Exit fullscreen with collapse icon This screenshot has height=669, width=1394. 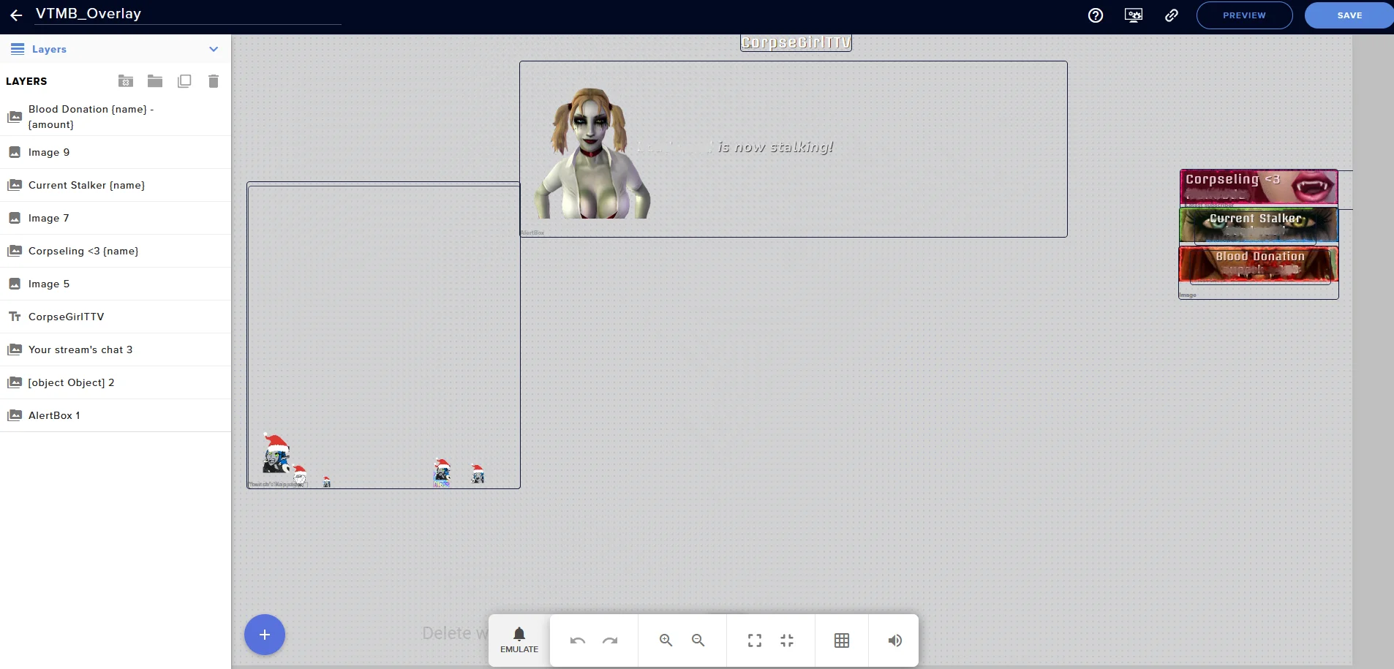[787, 640]
